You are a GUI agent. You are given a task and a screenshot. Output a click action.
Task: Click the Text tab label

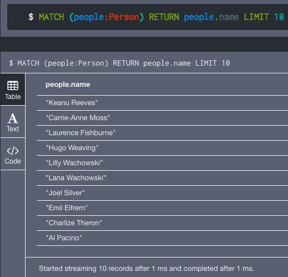[x=13, y=129]
